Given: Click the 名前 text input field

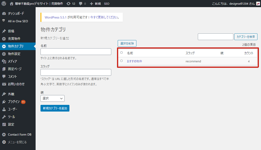Looking at the screenshot, I should point(76,52).
